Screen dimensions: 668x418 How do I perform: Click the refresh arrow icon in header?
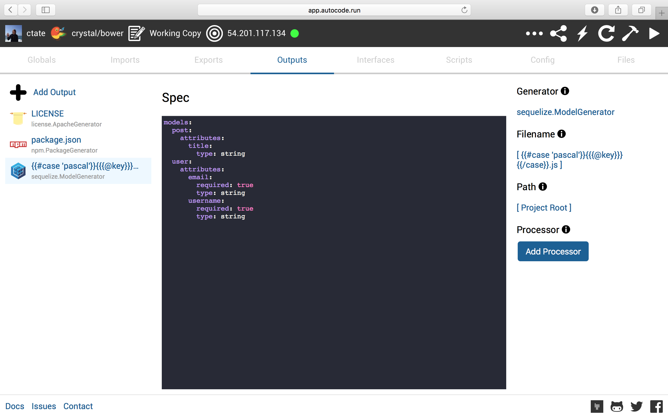pyautogui.click(x=606, y=33)
